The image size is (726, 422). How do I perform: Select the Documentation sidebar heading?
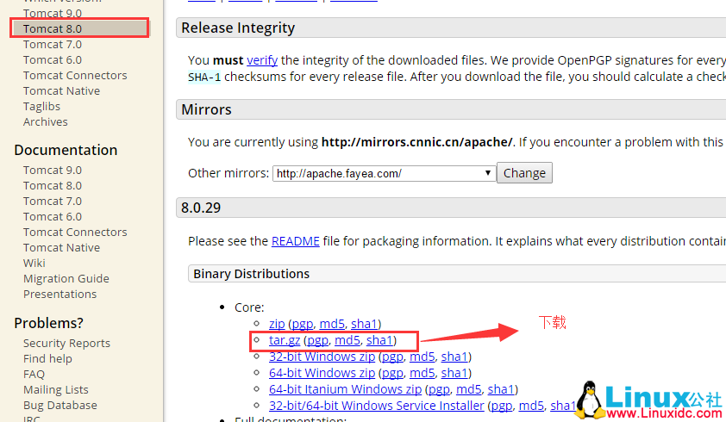(66, 150)
